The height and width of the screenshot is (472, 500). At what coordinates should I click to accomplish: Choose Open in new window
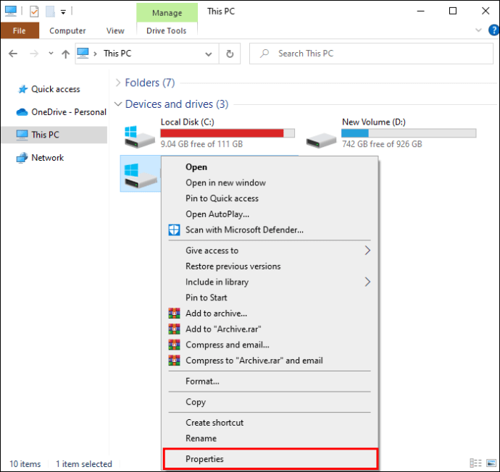click(x=270, y=183)
